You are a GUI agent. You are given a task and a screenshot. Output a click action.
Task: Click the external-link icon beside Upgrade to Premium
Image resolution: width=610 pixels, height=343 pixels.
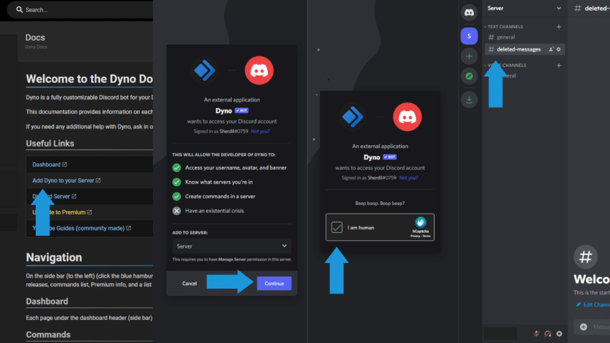89,213
